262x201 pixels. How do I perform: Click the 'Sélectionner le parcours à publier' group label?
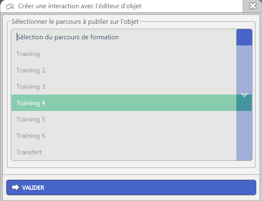(x=75, y=22)
